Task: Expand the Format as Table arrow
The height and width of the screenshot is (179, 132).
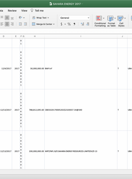Action: 115,18
